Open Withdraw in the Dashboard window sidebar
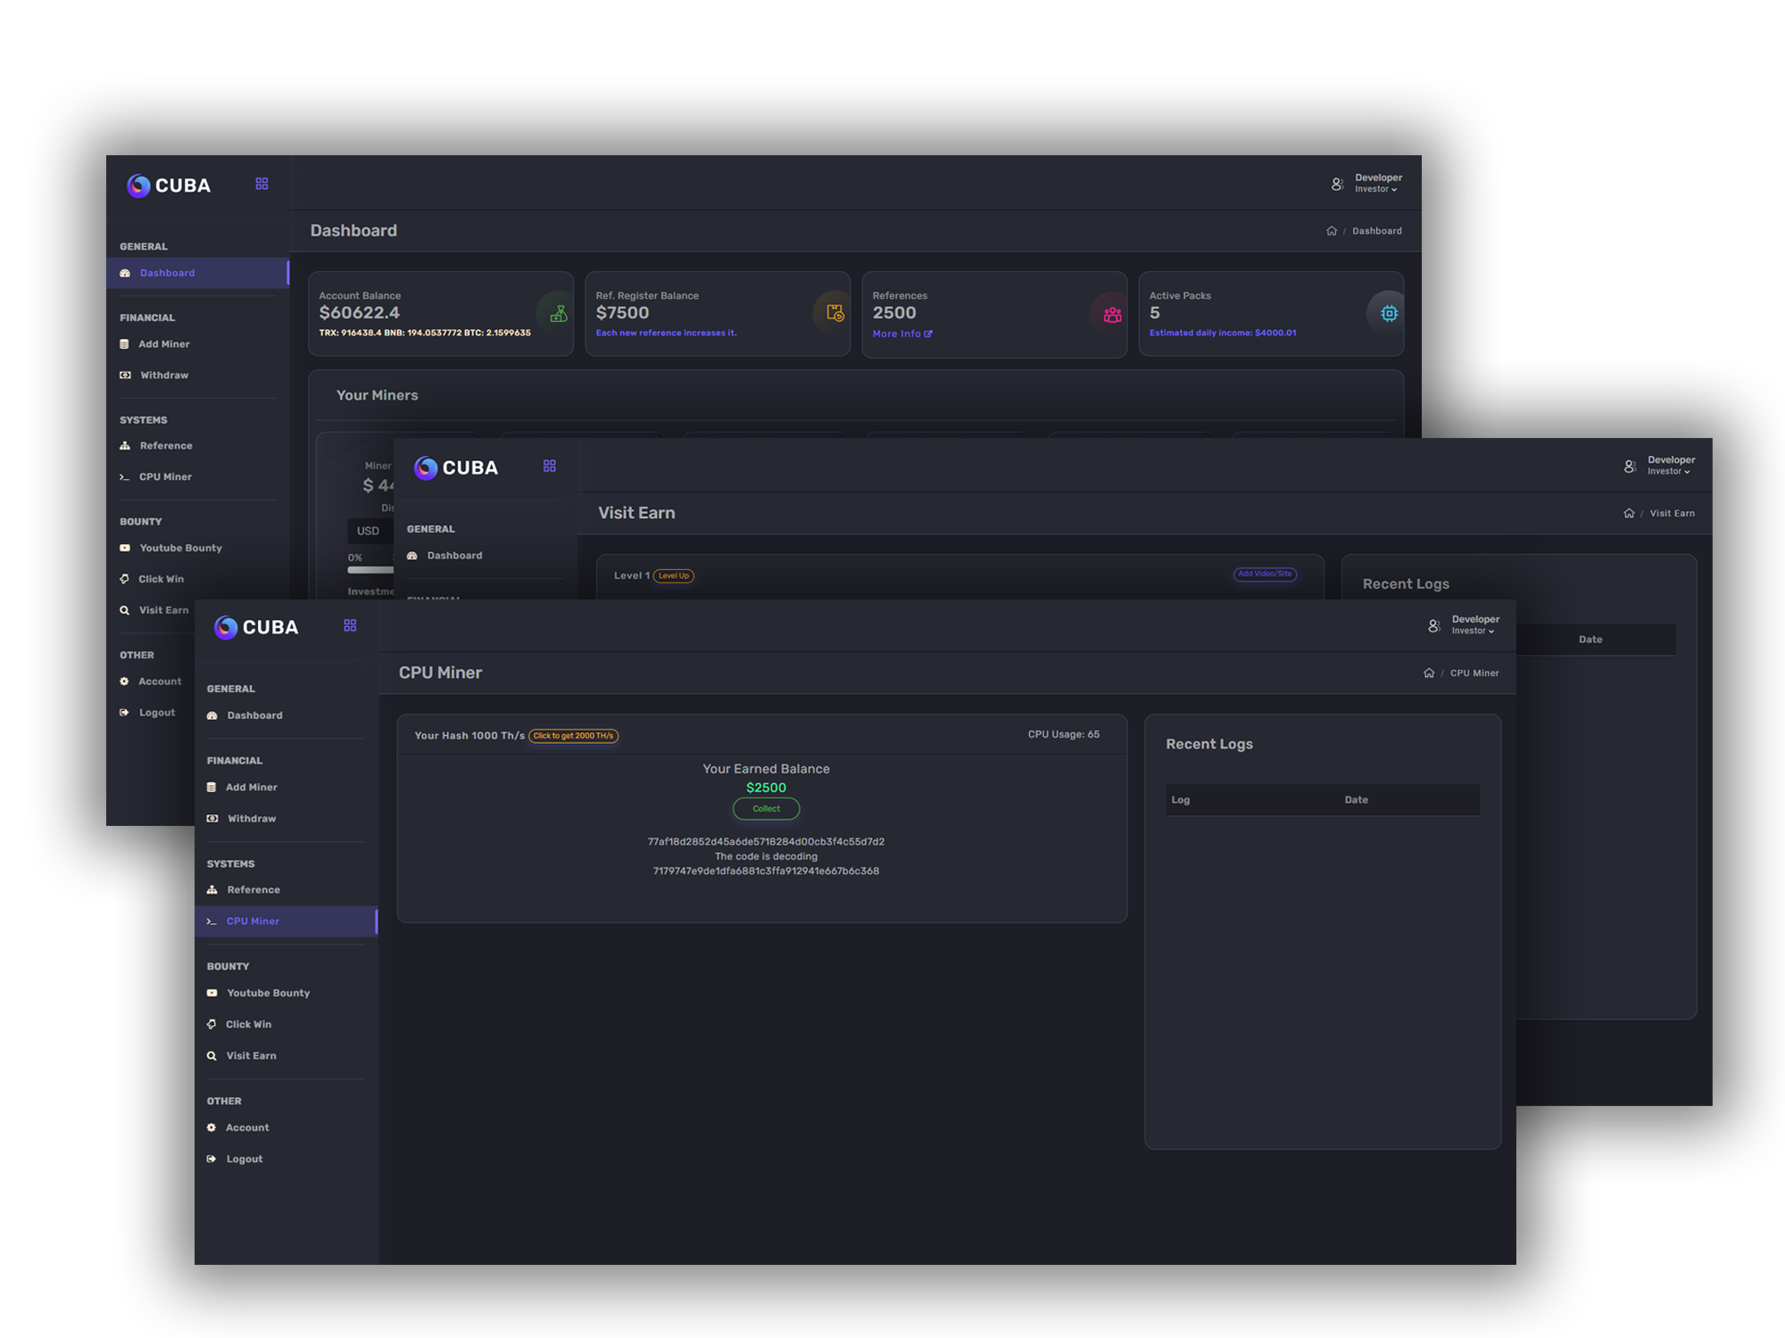 pyautogui.click(x=164, y=376)
